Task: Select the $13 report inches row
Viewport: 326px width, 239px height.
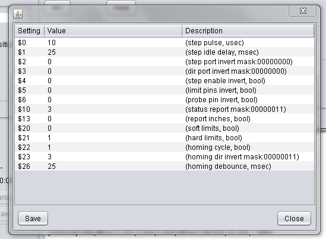Action: pyautogui.click(x=164, y=119)
